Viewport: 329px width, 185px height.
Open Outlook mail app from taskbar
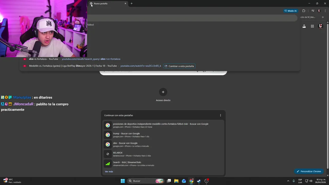coord(184,181)
